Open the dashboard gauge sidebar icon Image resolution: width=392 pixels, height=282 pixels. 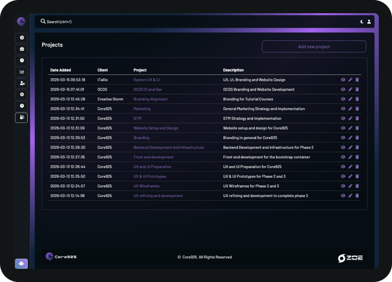21,38
